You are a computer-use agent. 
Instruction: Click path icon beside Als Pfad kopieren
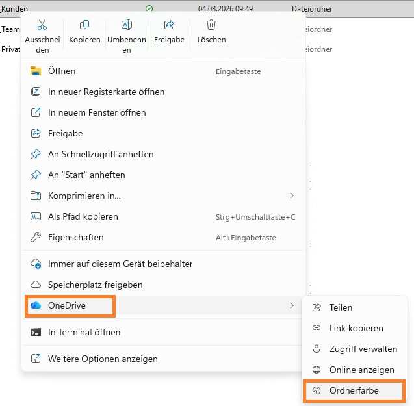tap(36, 216)
